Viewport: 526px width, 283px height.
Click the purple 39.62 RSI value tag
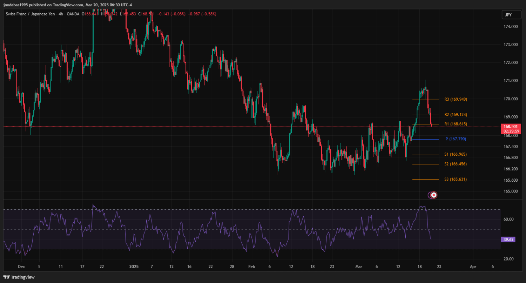click(508, 240)
